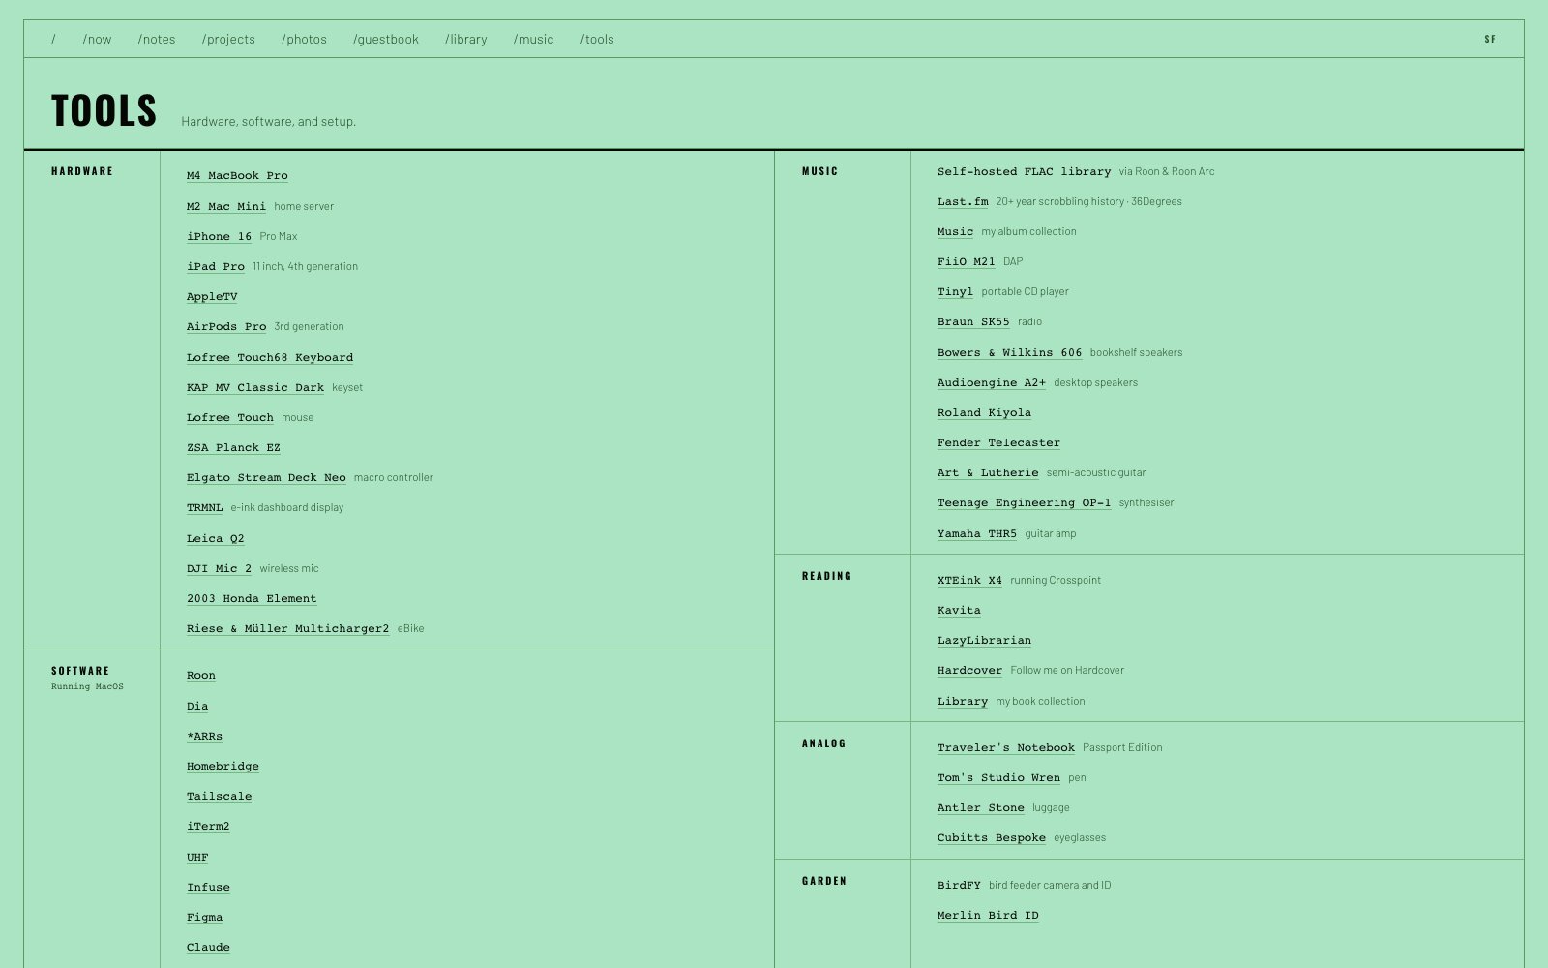Follow Elgato Stream Deck Neo link
This screenshot has height=968, width=1548.
coord(266,477)
